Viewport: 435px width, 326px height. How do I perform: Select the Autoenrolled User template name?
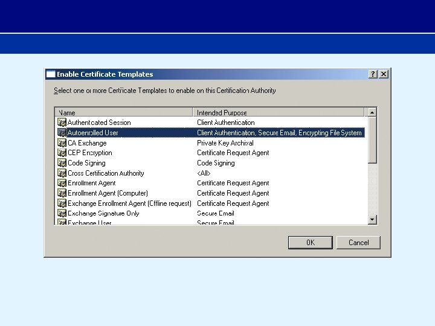(x=92, y=133)
